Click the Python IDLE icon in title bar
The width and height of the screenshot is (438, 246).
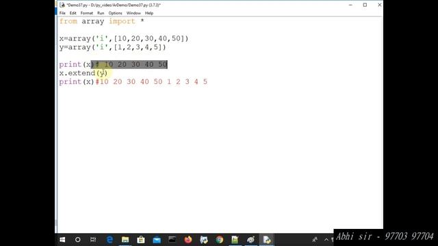point(62,5)
